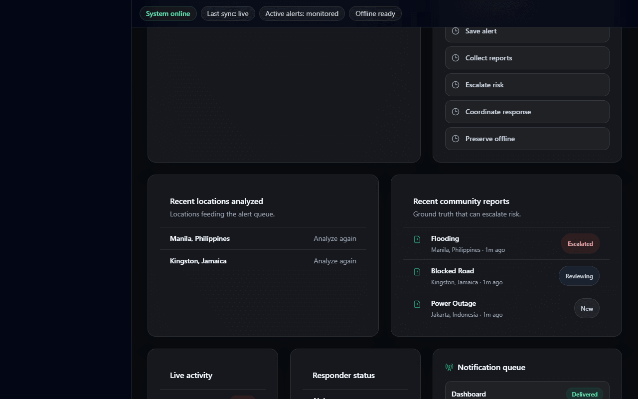638x399 pixels.
Task: Select the Manila, Philippines location name
Action: pyautogui.click(x=200, y=238)
